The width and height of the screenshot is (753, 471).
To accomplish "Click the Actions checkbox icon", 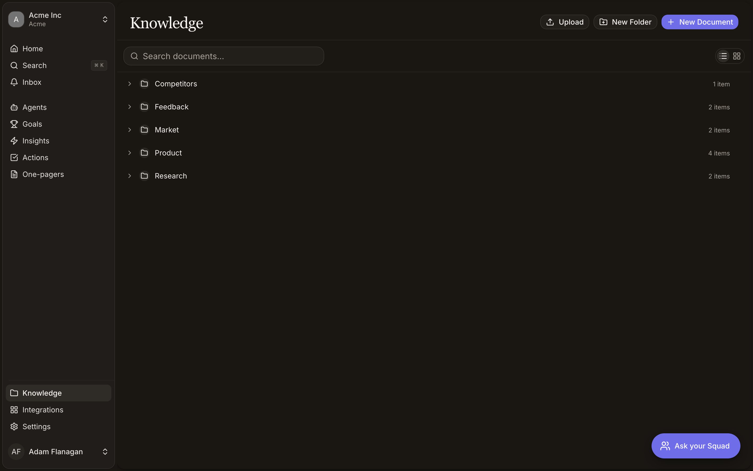I will coord(14,158).
